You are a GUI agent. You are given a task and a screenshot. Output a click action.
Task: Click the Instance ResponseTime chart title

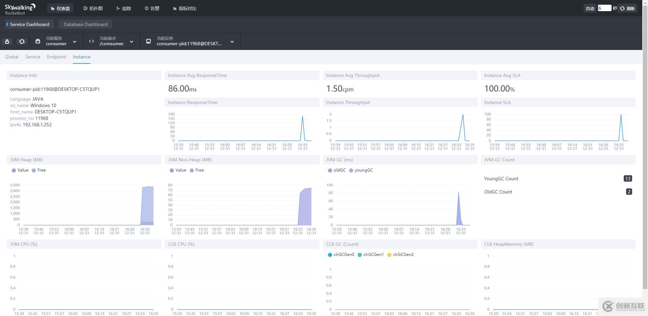click(193, 102)
